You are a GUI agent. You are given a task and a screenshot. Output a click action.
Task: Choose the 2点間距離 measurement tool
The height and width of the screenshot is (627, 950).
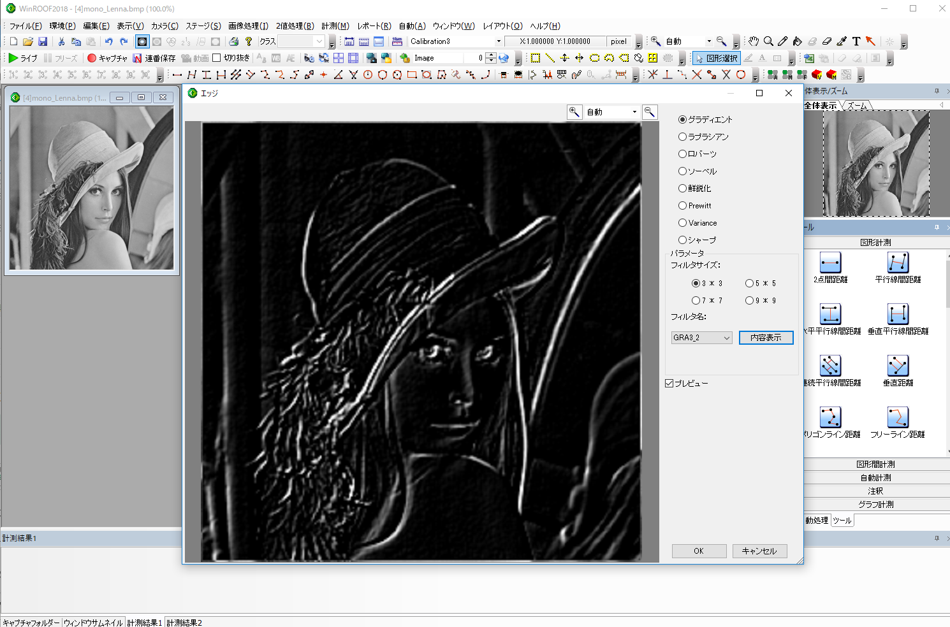click(830, 268)
